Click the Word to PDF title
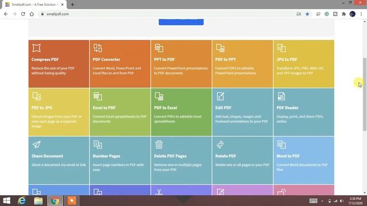 (288, 156)
